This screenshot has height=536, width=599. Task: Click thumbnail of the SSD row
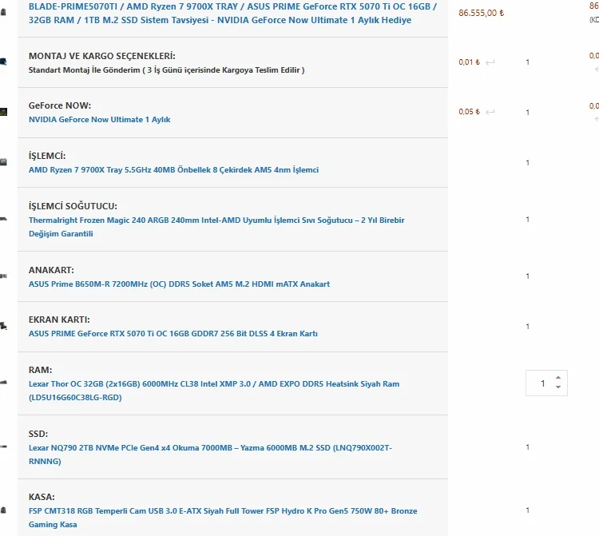(3, 447)
